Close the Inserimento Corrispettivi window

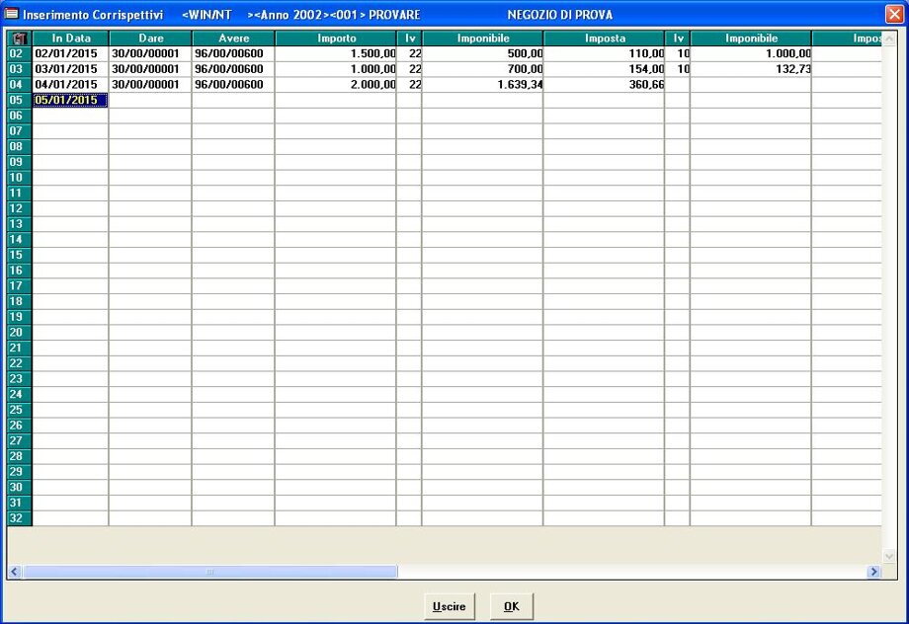tap(893, 15)
